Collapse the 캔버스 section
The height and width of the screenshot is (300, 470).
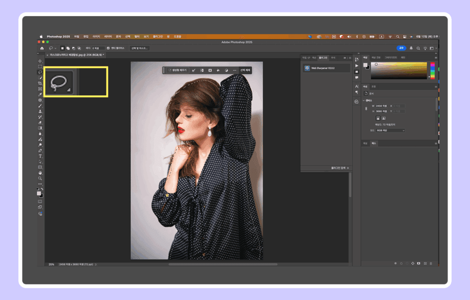pyautogui.click(x=364, y=100)
